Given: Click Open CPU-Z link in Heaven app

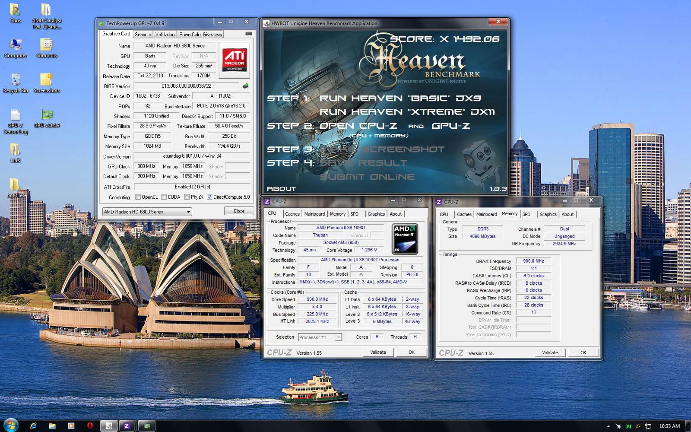Looking at the screenshot, I should [358, 126].
